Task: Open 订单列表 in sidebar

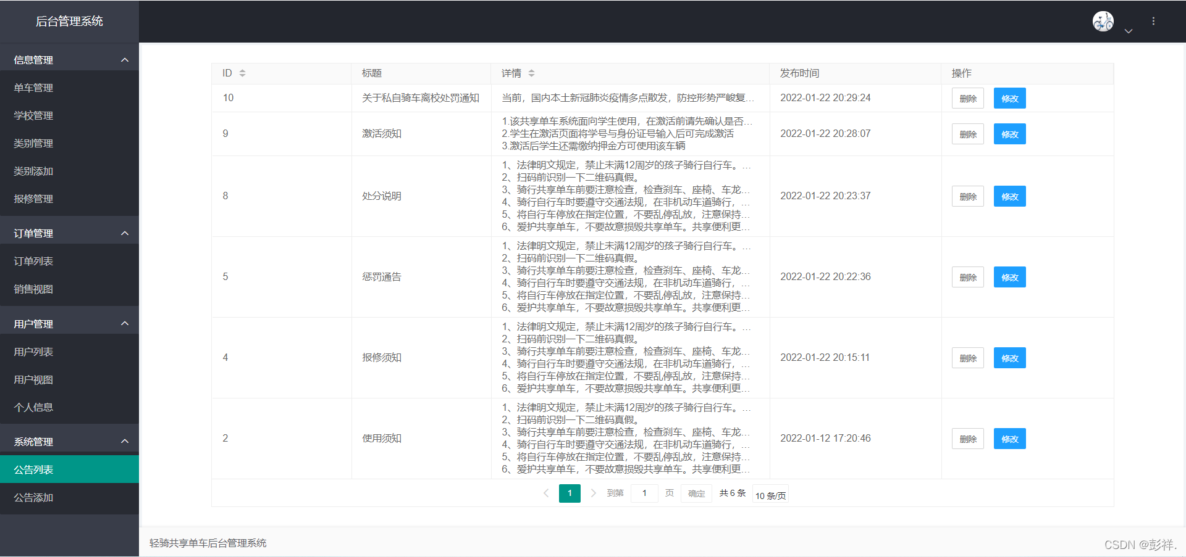Action: click(x=69, y=261)
